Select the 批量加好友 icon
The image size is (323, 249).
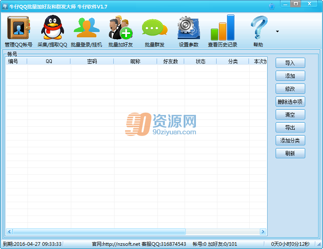click(121, 27)
